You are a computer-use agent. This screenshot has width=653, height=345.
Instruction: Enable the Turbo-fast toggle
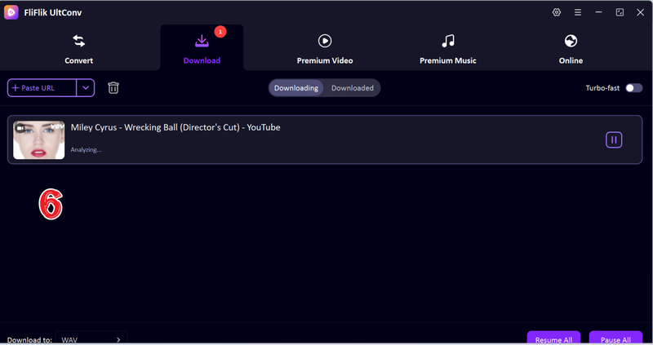coord(634,88)
